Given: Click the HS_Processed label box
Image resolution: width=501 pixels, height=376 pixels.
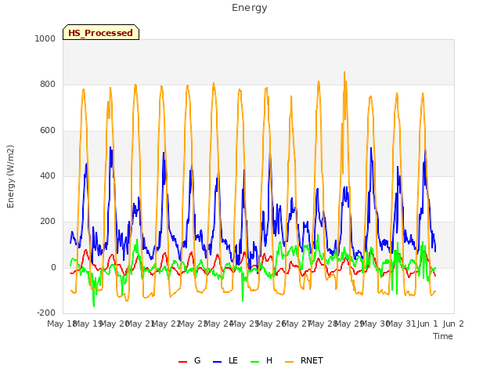Looking at the screenshot, I should coord(101,32).
